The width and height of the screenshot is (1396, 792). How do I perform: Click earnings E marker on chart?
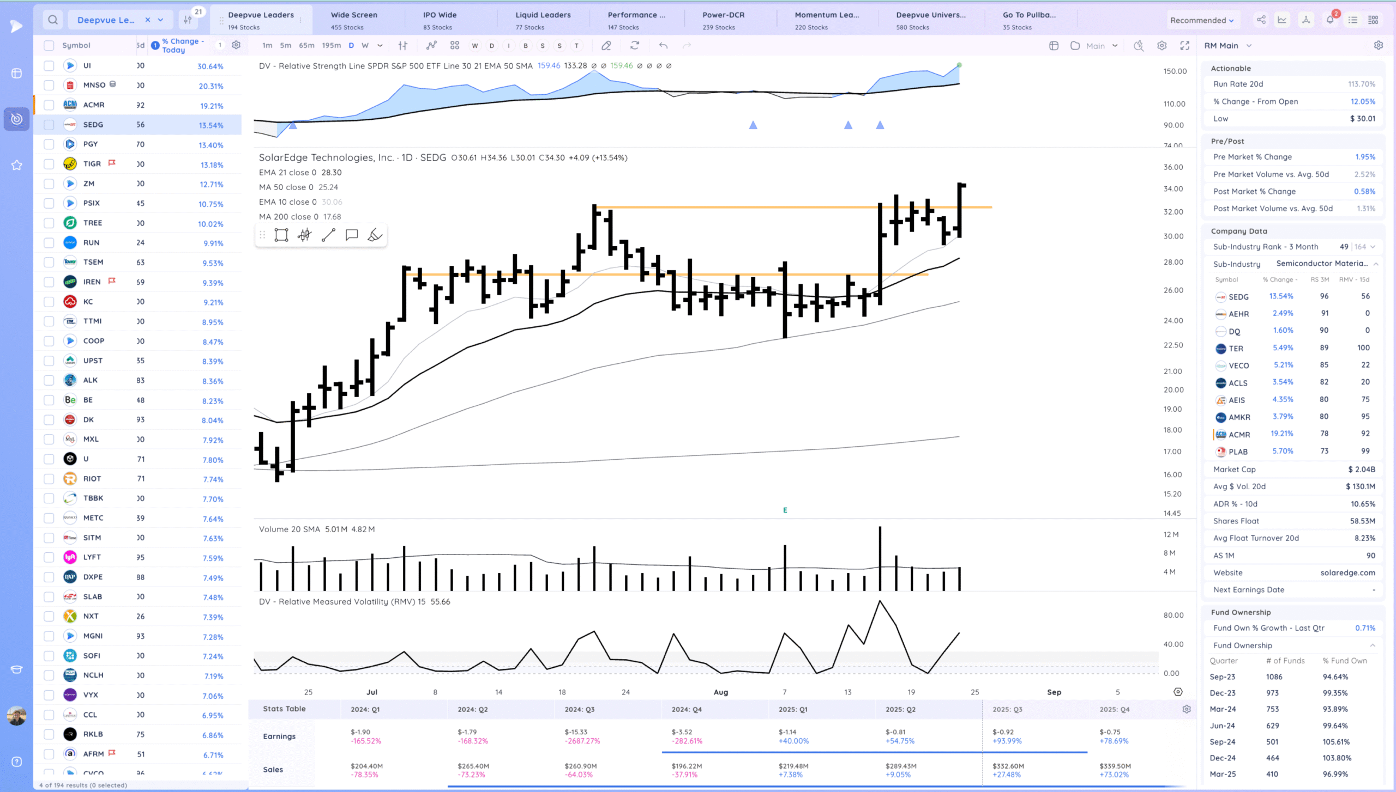785,510
